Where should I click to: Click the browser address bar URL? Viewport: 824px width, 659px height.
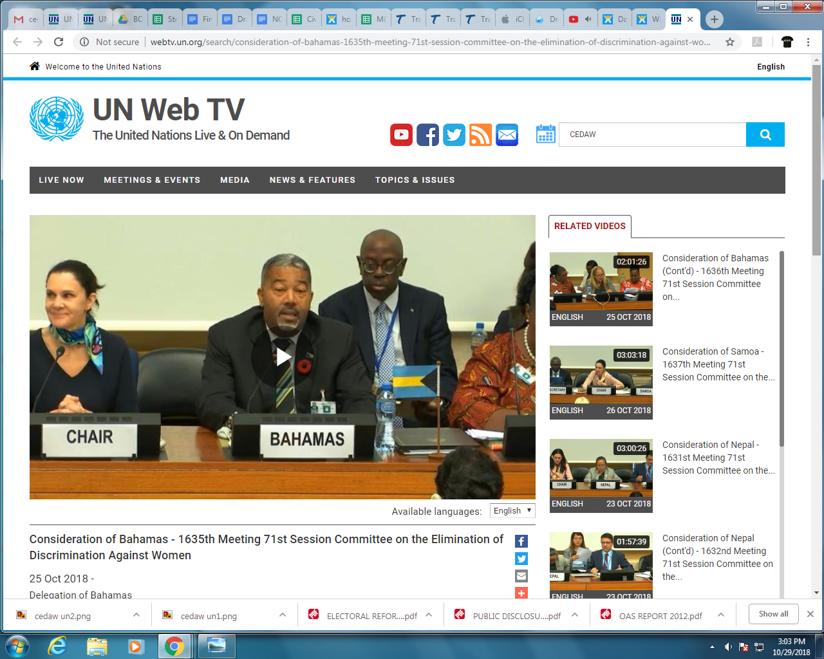coord(430,42)
